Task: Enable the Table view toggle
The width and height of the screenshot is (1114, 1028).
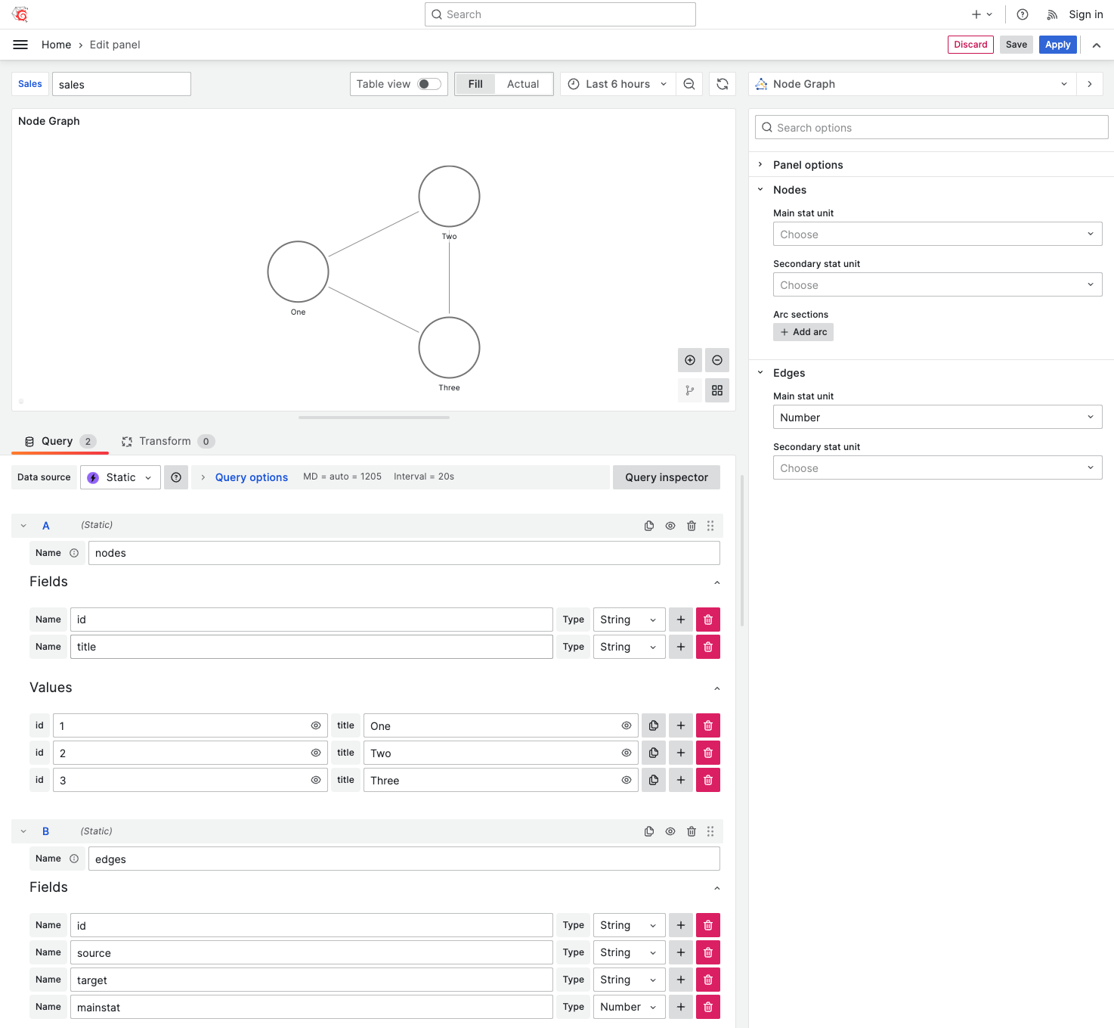Action: [428, 84]
